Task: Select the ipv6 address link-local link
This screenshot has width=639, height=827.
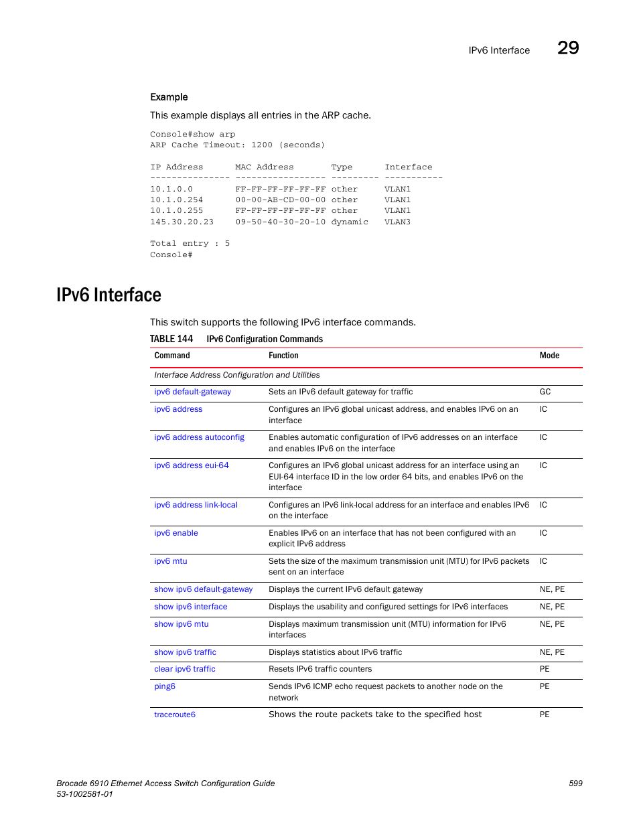Action: (x=196, y=505)
